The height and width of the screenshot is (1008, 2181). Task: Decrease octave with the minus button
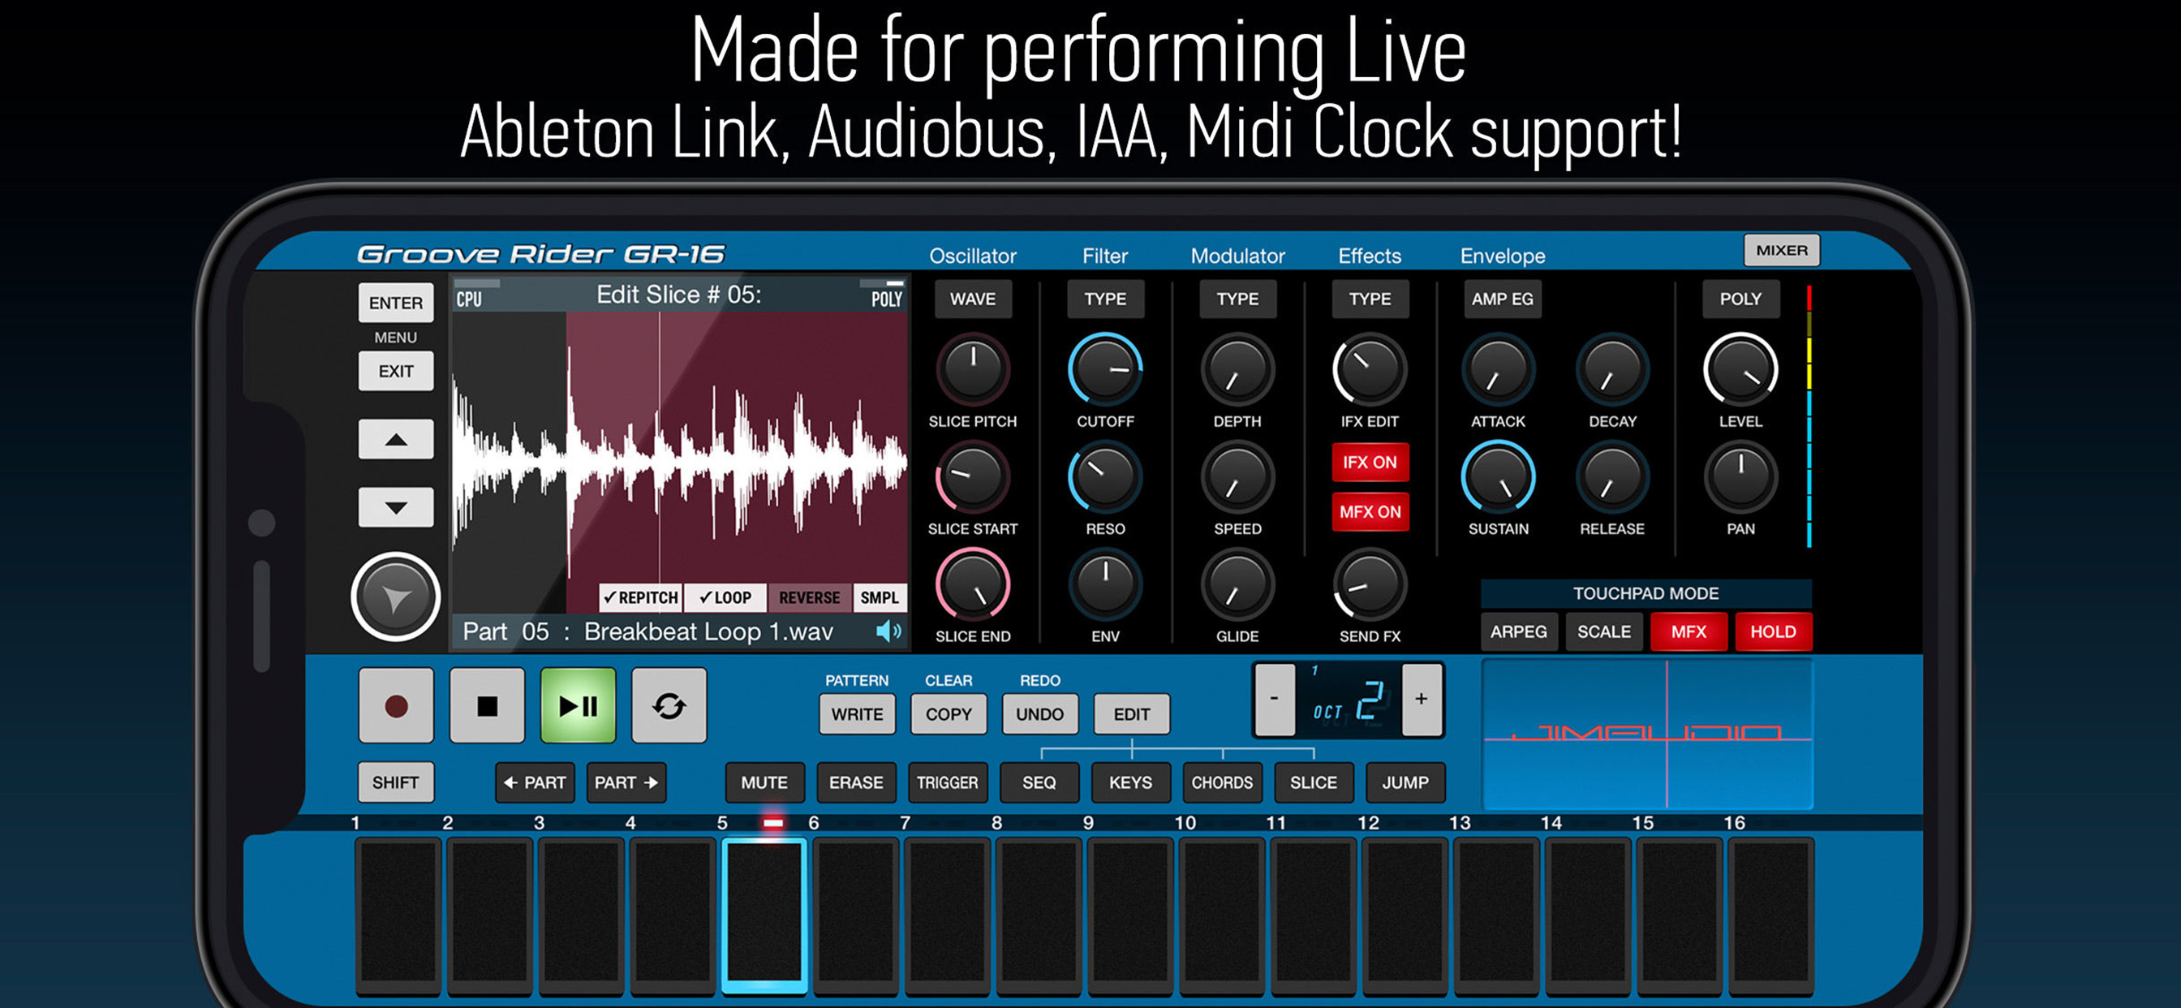point(1274,699)
